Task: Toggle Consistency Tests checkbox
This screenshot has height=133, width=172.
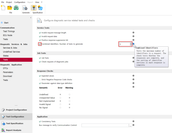Action: point(40,122)
